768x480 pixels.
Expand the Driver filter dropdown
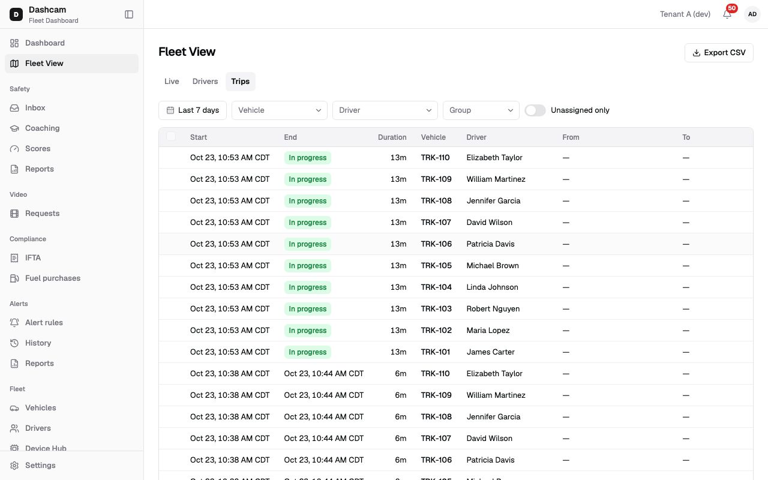click(x=385, y=110)
